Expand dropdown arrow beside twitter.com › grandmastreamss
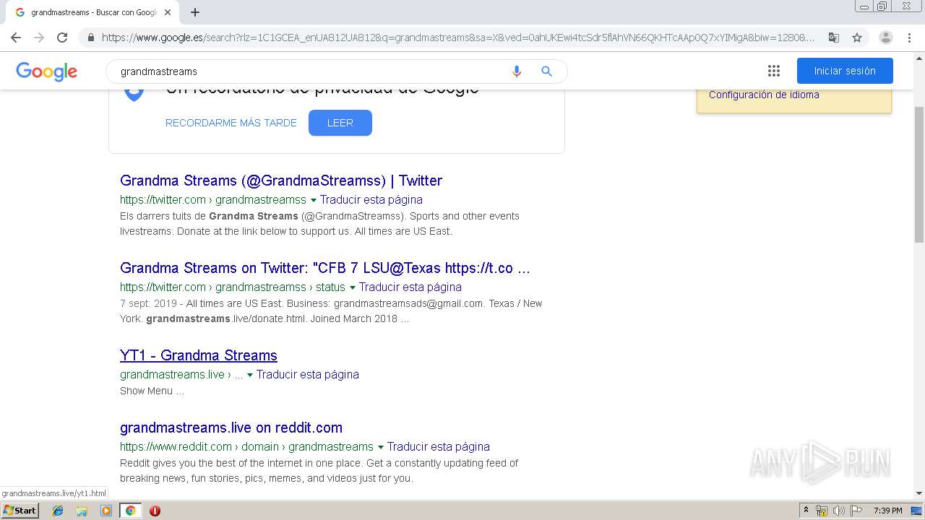Screen dimensions: 925x520 click(x=313, y=200)
